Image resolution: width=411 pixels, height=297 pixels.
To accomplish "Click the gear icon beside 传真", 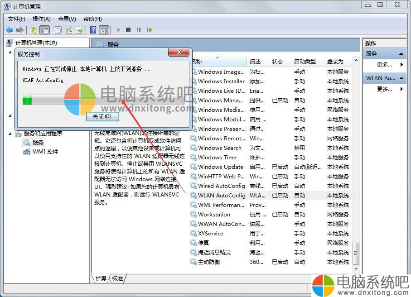I will click(193, 243).
